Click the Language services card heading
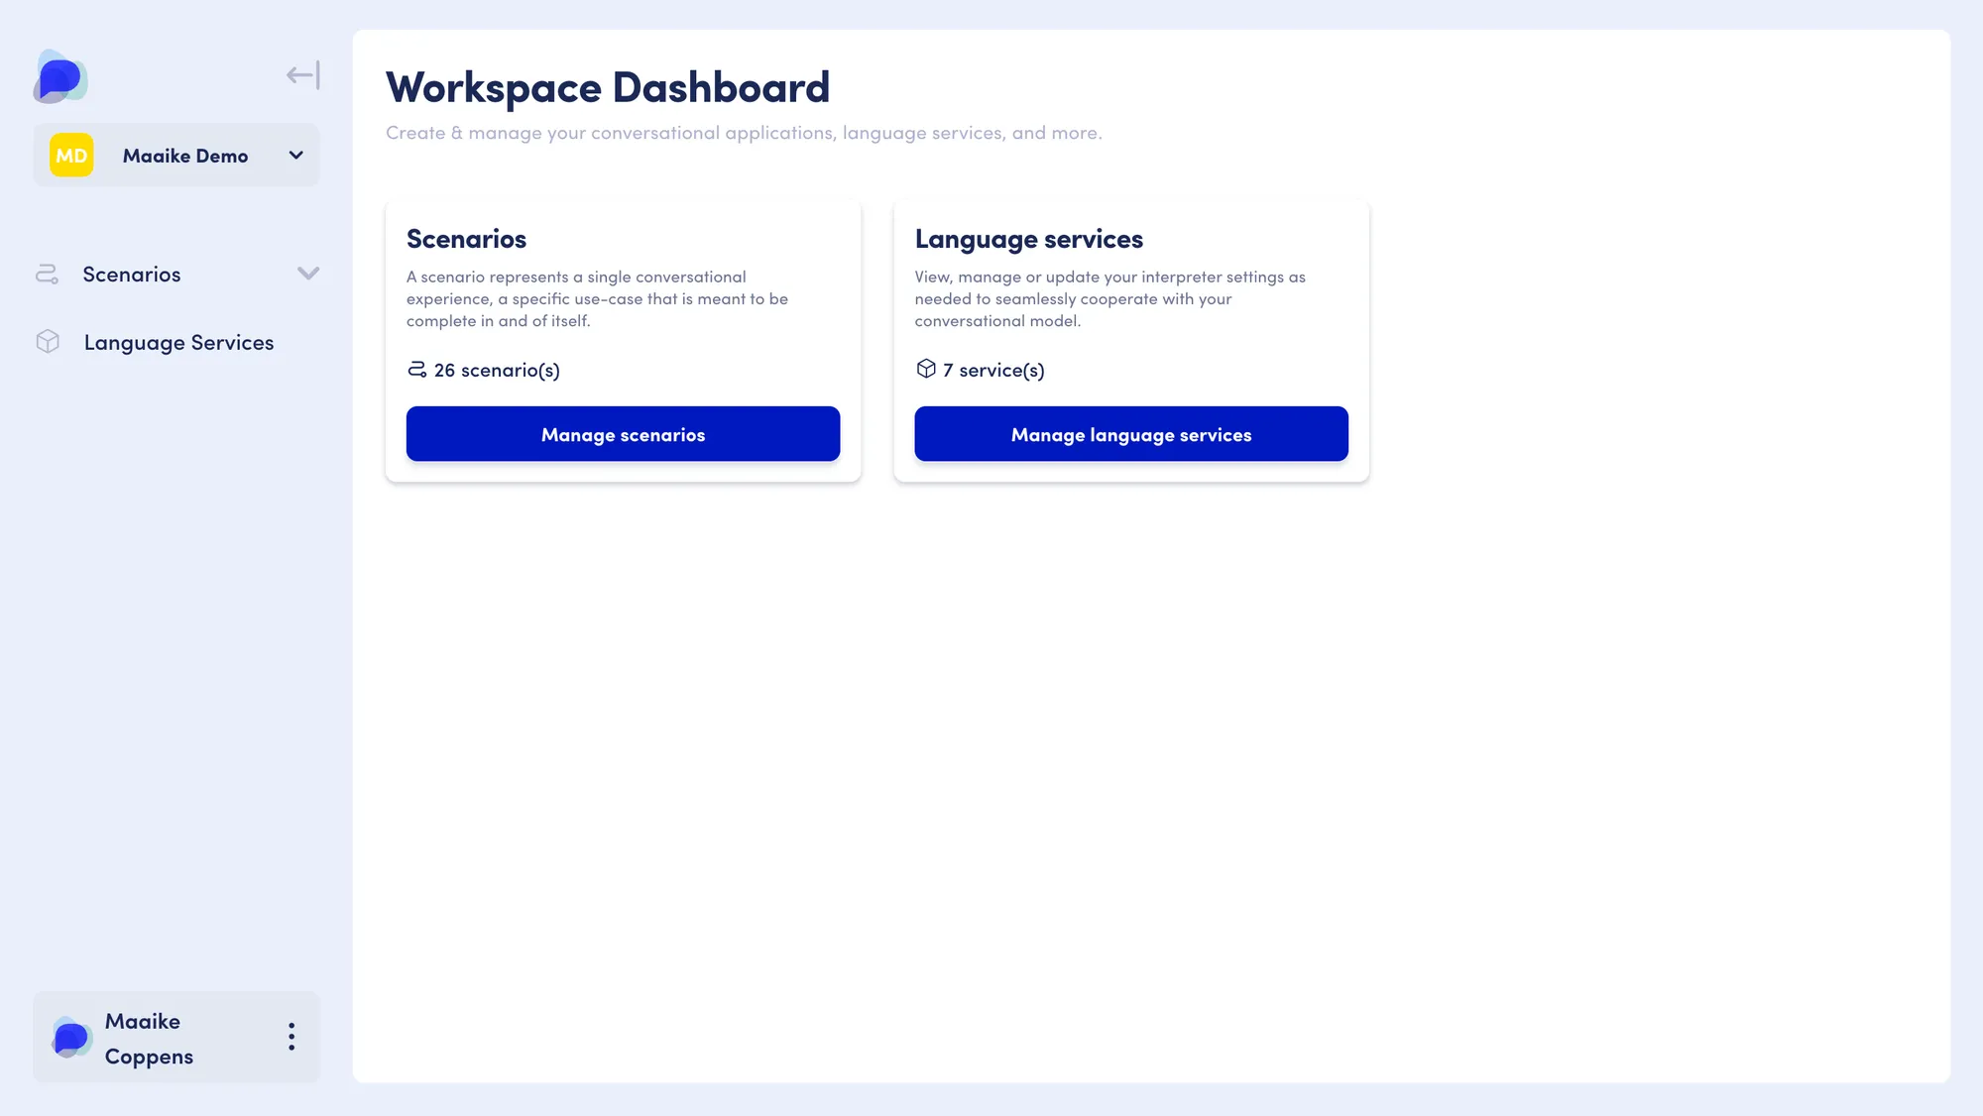This screenshot has width=1983, height=1116. [x=1028, y=240]
